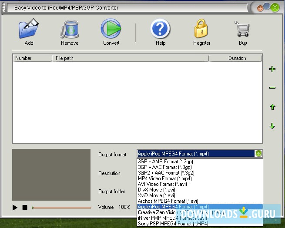Select AVI Video Format (*.avi)

click(x=200, y=184)
